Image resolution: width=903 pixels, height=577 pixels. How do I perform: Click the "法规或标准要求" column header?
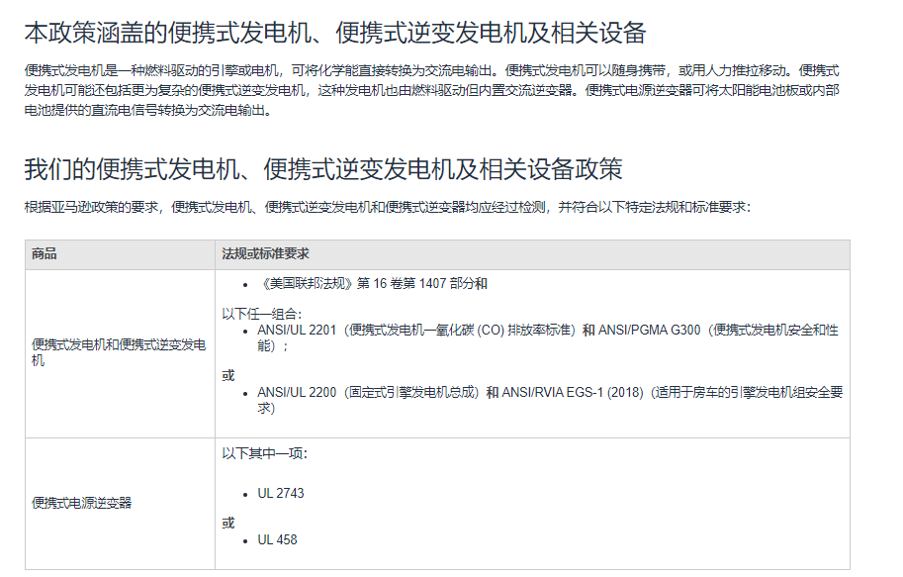pyautogui.click(x=266, y=254)
